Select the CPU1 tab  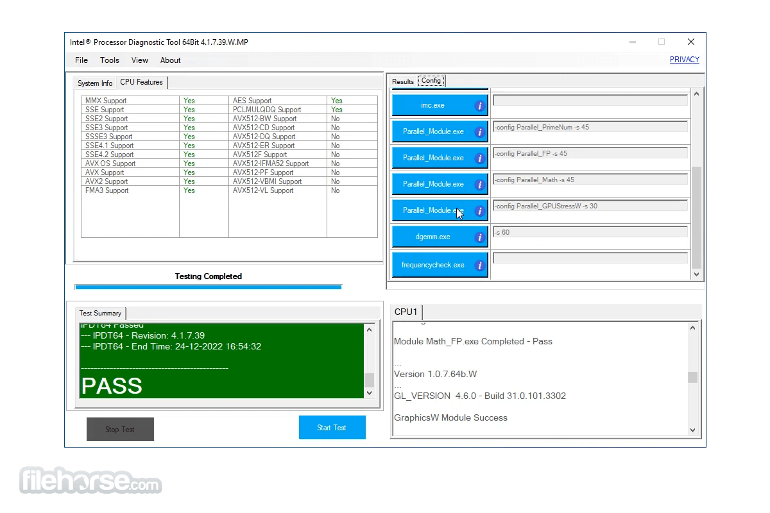pos(406,312)
